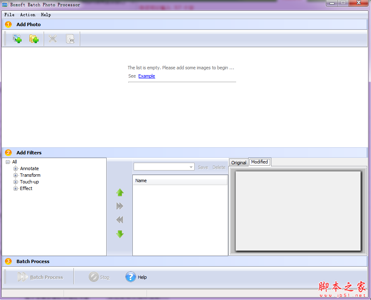The width and height of the screenshot is (371, 300).
Task: Click the Name column header
Action: 180,180
